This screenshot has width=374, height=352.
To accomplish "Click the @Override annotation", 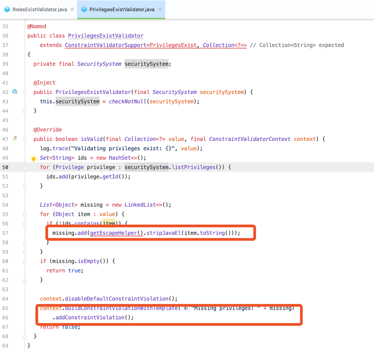I will pyautogui.click(x=47, y=129).
